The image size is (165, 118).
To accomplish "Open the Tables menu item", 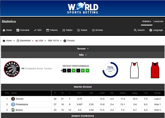I will coord(67,30).
